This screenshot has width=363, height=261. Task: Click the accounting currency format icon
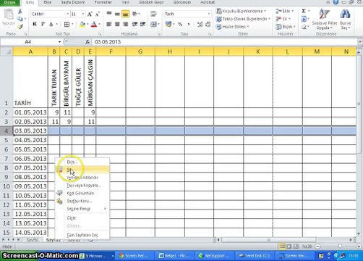pos(168,24)
